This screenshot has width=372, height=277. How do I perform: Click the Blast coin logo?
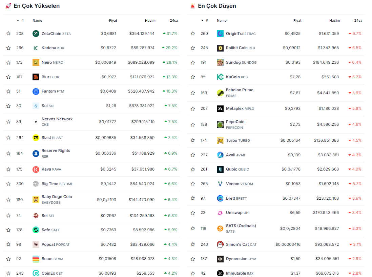(36, 138)
